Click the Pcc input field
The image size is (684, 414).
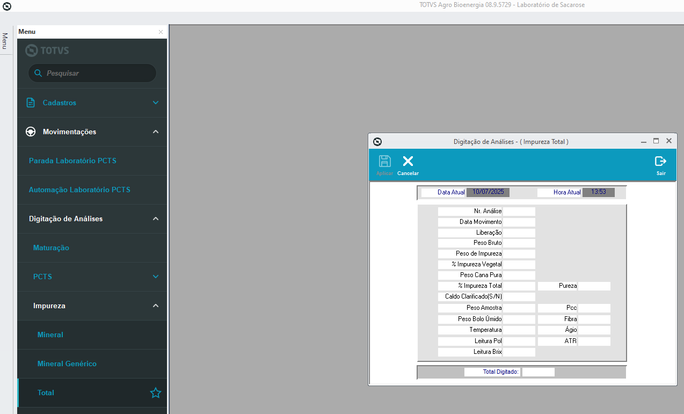[594, 308]
